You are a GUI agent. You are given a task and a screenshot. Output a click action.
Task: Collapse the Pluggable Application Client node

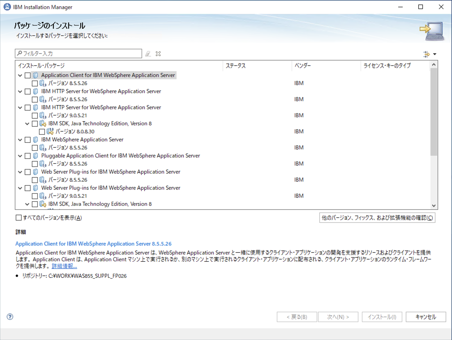[20, 156]
